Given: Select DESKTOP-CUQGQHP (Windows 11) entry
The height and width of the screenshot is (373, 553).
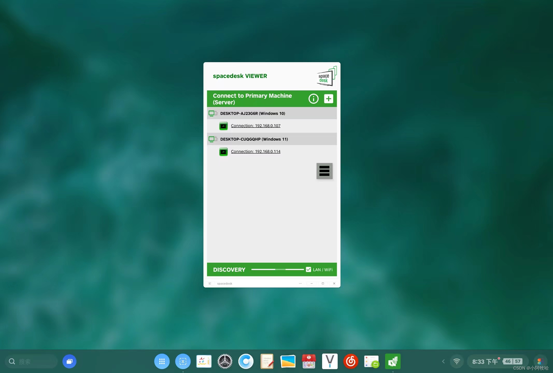Looking at the screenshot, I should point(254,139).
